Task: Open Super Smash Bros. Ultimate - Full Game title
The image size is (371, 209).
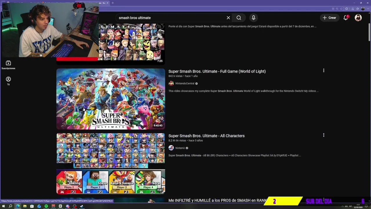Action: pos(217,71)
